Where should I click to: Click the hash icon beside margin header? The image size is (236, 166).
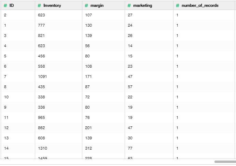(x=86, y=5)
